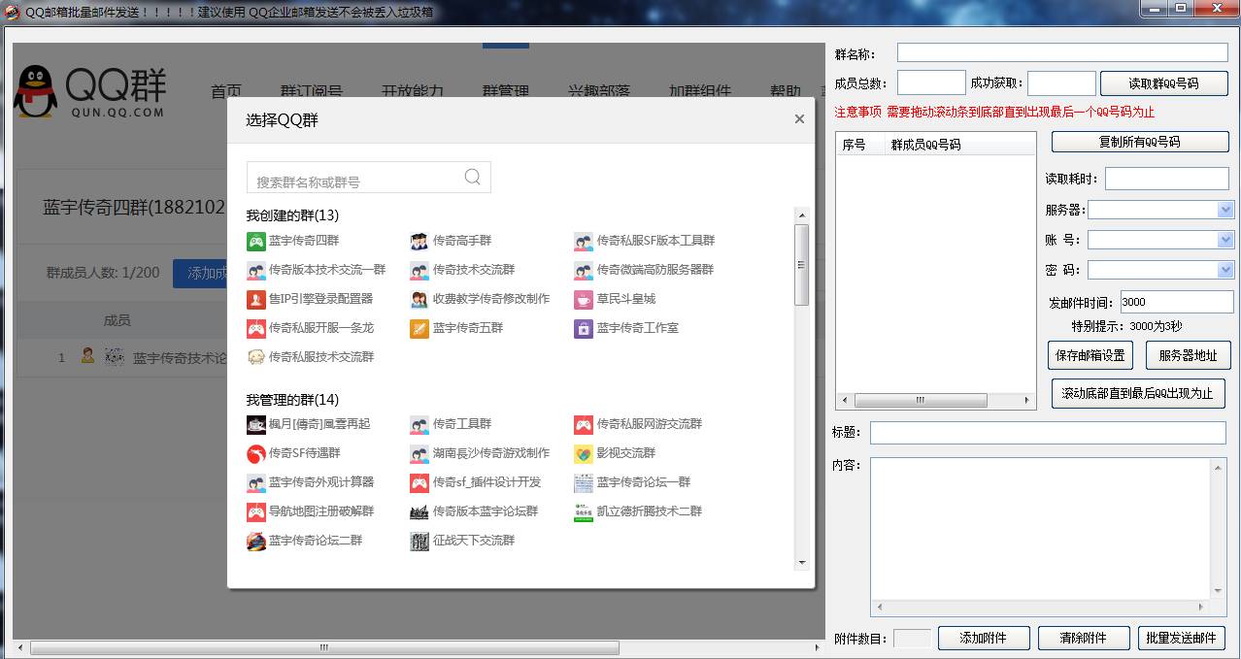Focus the 标题 subject input field
1241x659 pixels.
tap(1048, 433)
